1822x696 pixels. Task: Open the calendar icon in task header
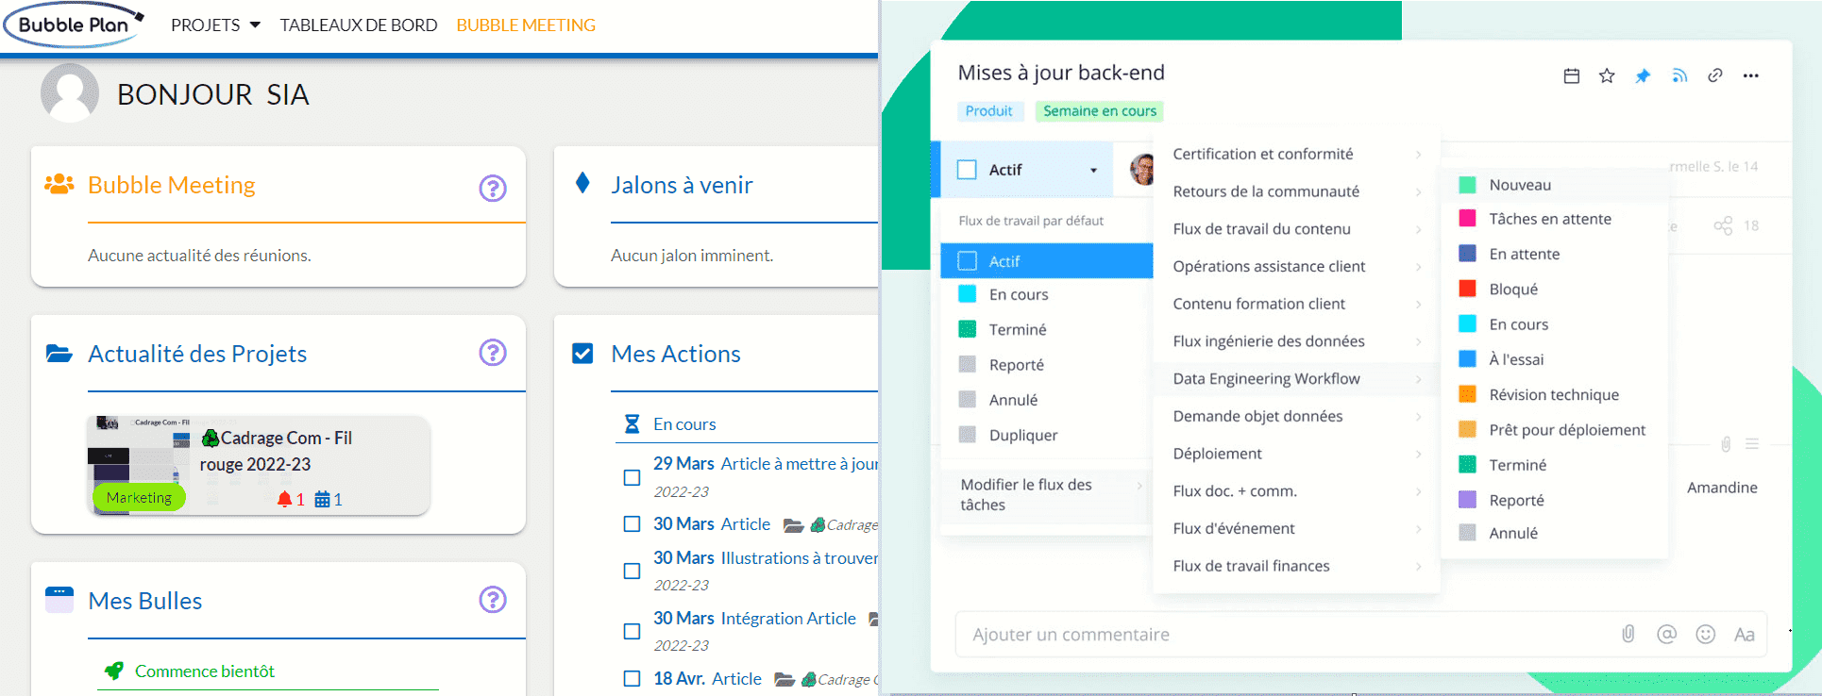(x=1572, y=76)
